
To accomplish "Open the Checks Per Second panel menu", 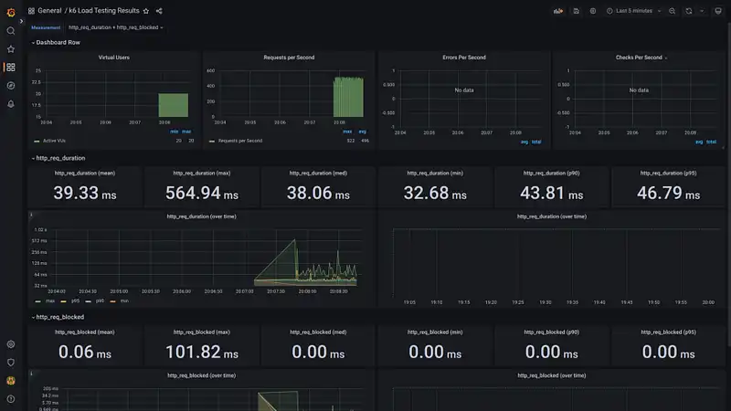I will [x=639, y=58].
